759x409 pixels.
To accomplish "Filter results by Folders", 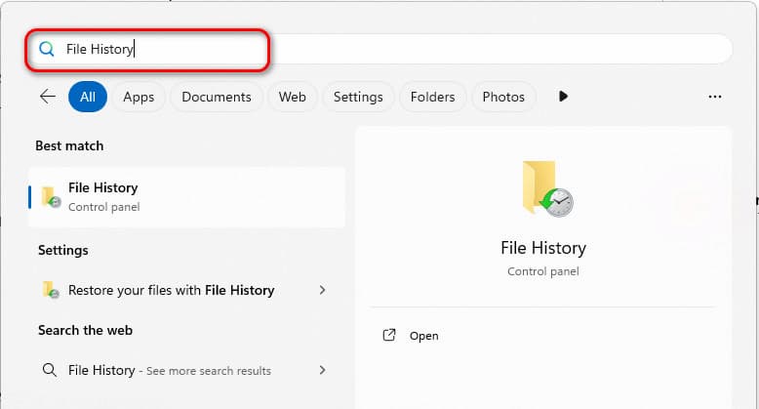I will pyautogui.click(x=432, y=97).
